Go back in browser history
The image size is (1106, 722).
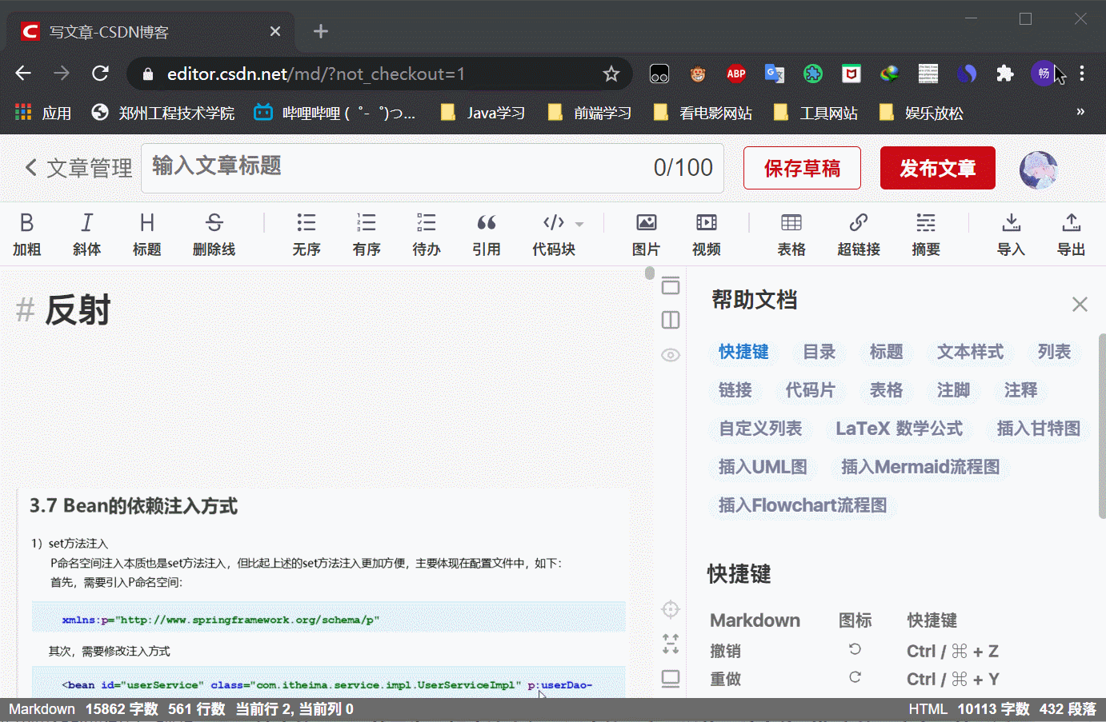[23, 74]
